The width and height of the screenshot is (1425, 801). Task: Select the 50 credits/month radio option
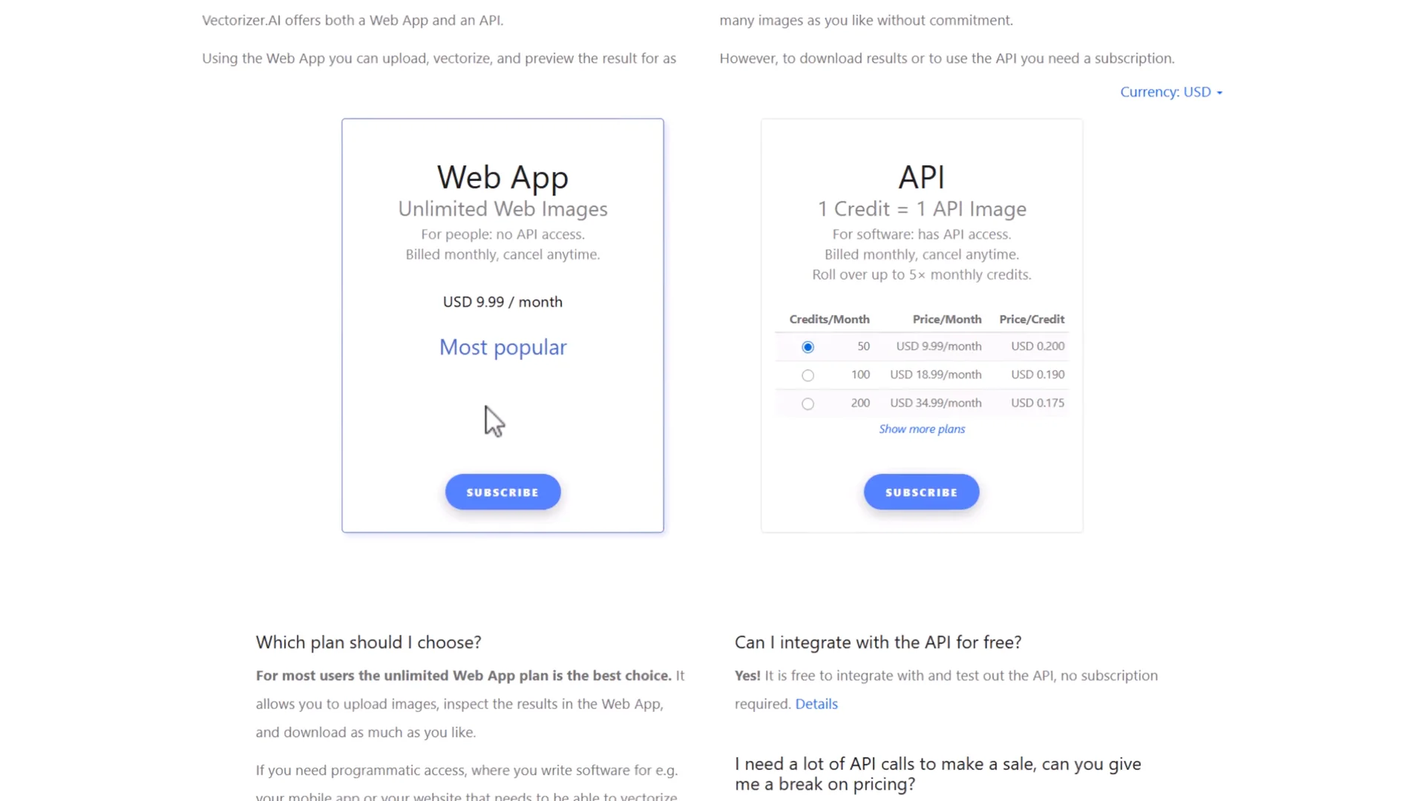(807, 347)
